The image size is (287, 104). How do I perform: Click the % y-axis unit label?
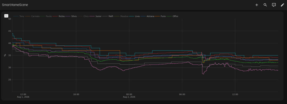[x=5, y=55]
